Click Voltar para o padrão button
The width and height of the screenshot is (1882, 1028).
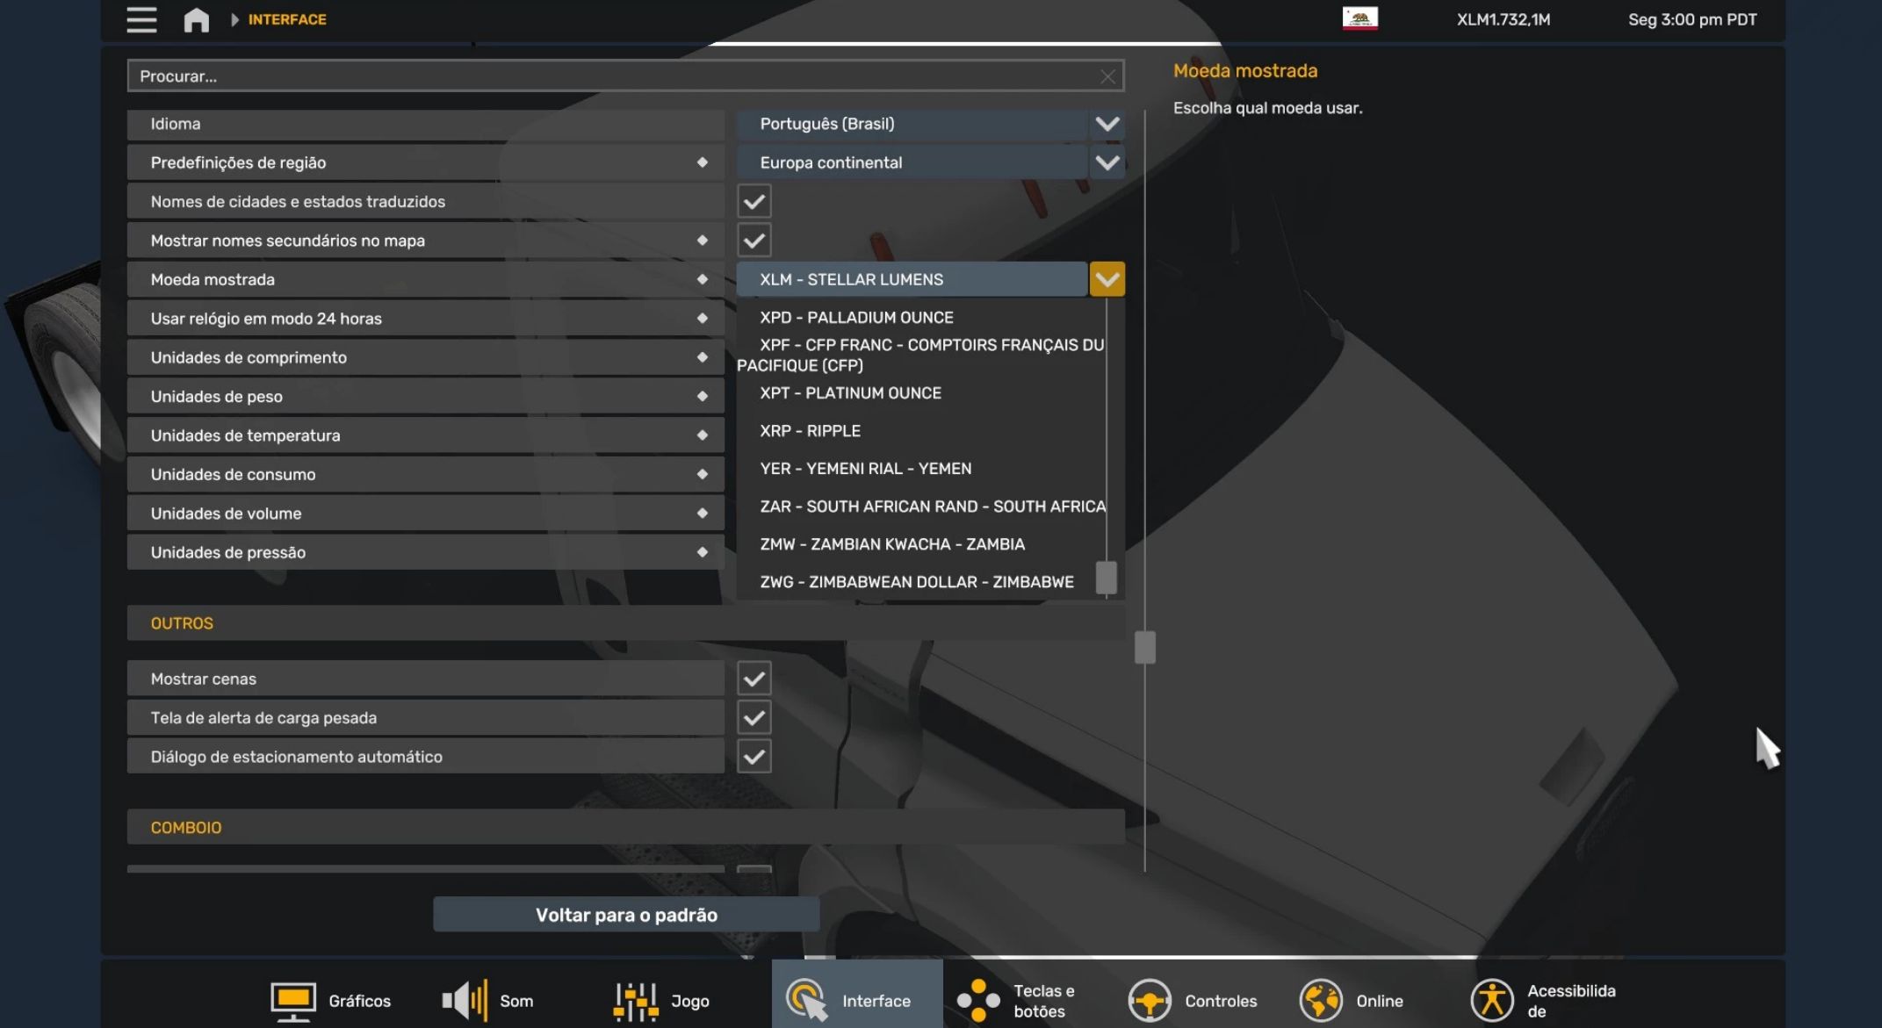pyautogui.click(x=626, y=915)
